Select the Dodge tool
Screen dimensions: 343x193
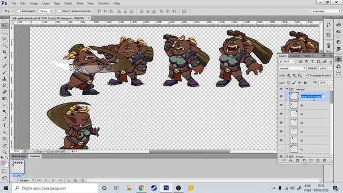pos(4,112)
